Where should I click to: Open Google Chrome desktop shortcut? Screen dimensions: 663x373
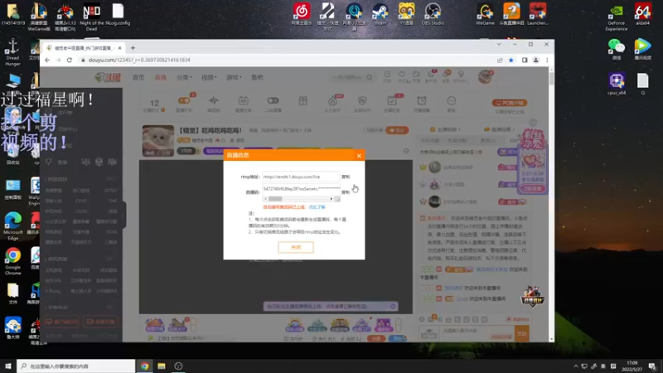[x=12, y=261]
